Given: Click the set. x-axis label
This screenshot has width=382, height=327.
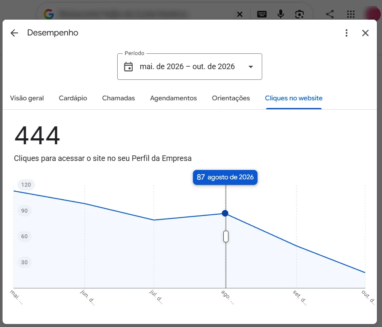Looking at the screenshot, I should point(299,298).
